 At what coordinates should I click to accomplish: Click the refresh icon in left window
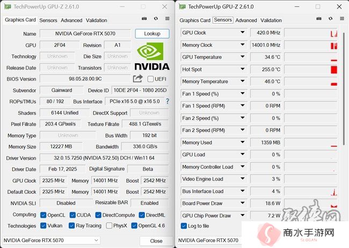pyautogui.click(x=156, y=19)
